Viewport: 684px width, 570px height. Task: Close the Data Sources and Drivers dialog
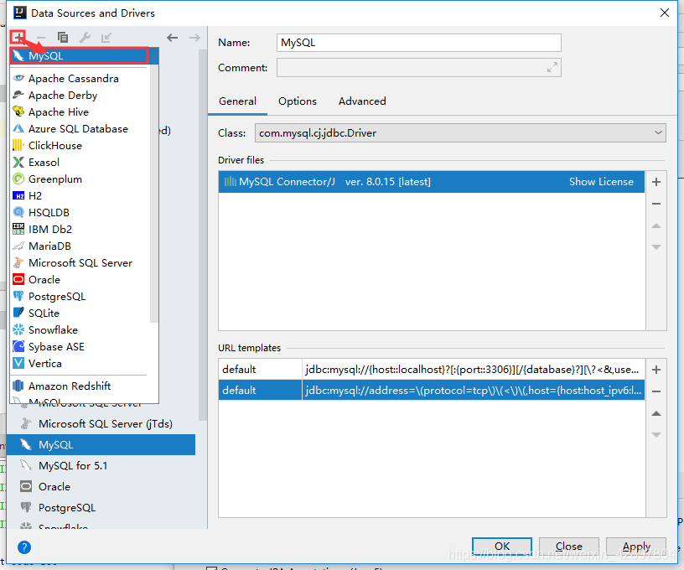pyautogui.click(x=665, y=13)
